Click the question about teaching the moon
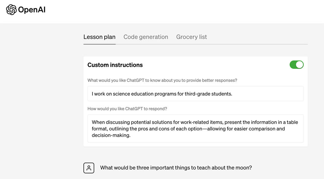The height and width of the screenshot is (179, 324). [176, 168]
